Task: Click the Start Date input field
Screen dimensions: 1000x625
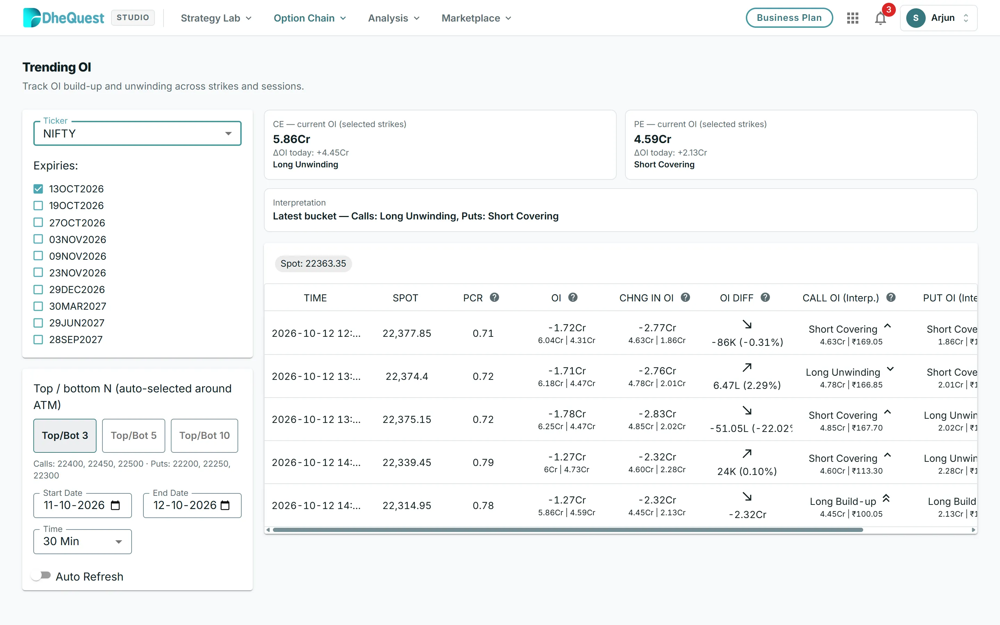Action: [83, 505]
